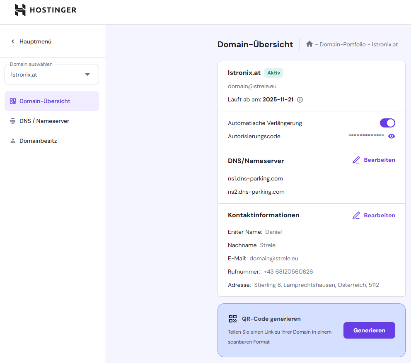Disable the Automatische Verlängerung toggle
Viewport: 411px width, 363px height.
point(387,123)
